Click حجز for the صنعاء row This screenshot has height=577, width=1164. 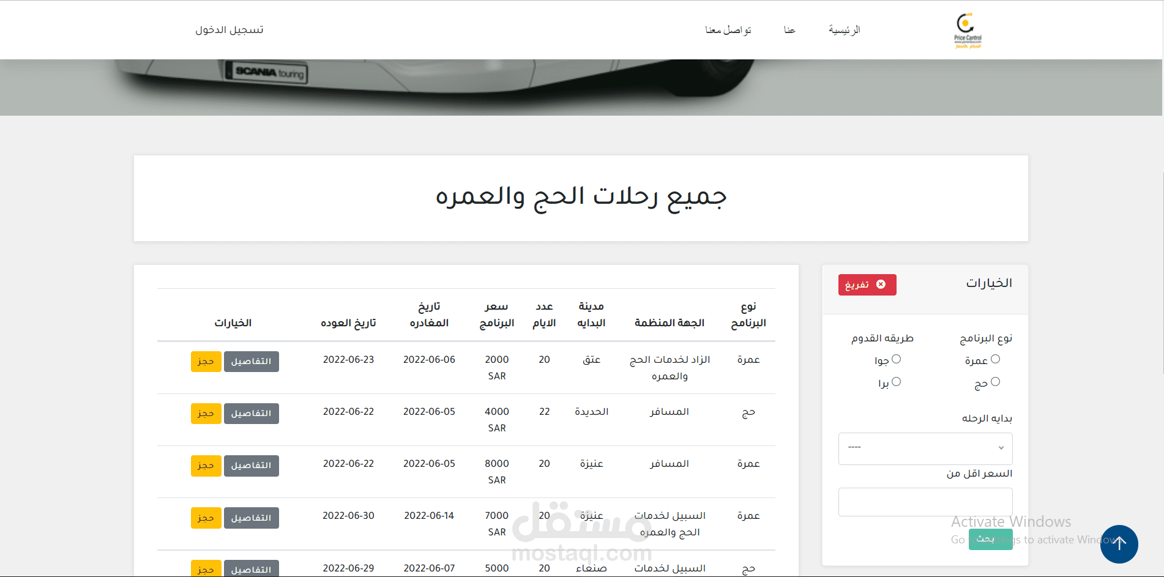click(206, 568)
